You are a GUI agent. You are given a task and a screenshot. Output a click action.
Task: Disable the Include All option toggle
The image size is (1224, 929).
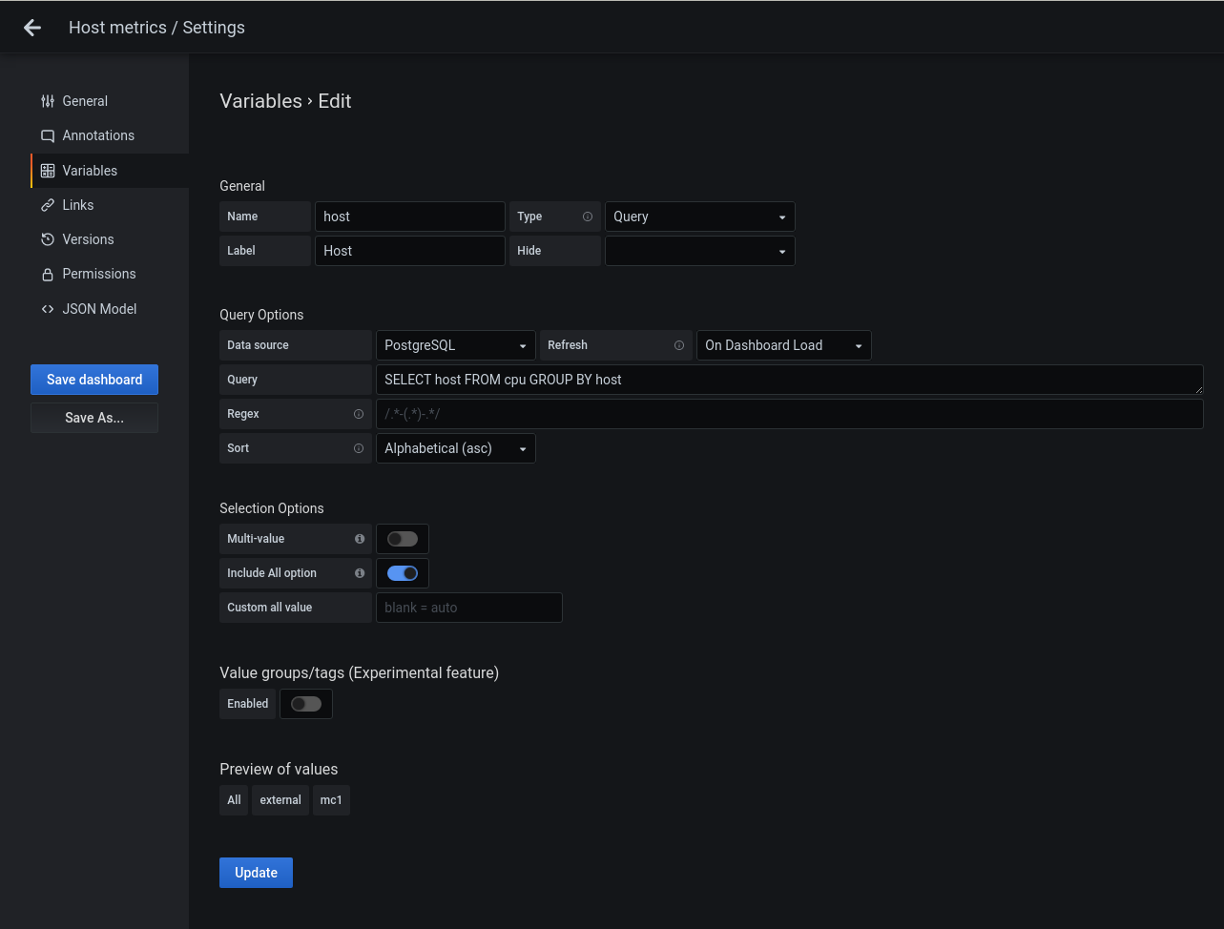402,573
